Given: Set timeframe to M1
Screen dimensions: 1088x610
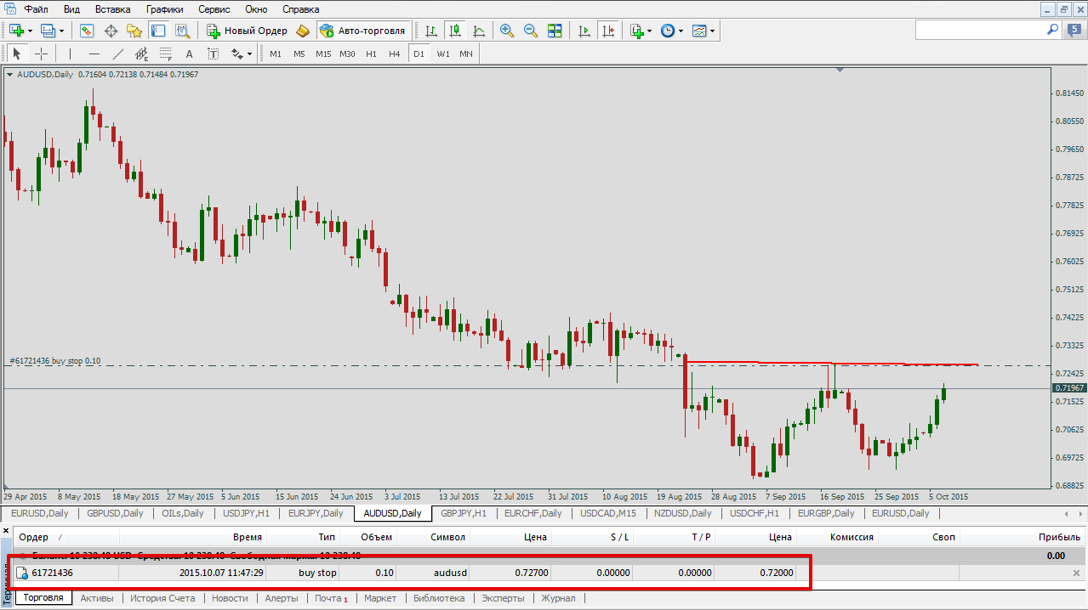Looking at the screenshot, I should (x=276, y=54).
